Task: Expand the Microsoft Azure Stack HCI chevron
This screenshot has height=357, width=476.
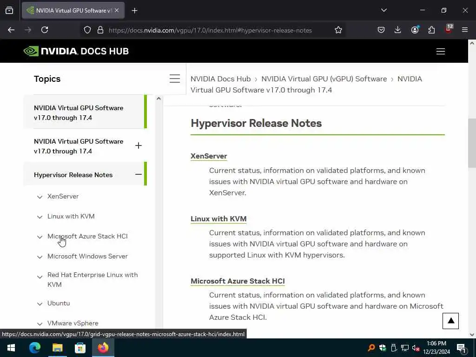Action: (40, 237)
